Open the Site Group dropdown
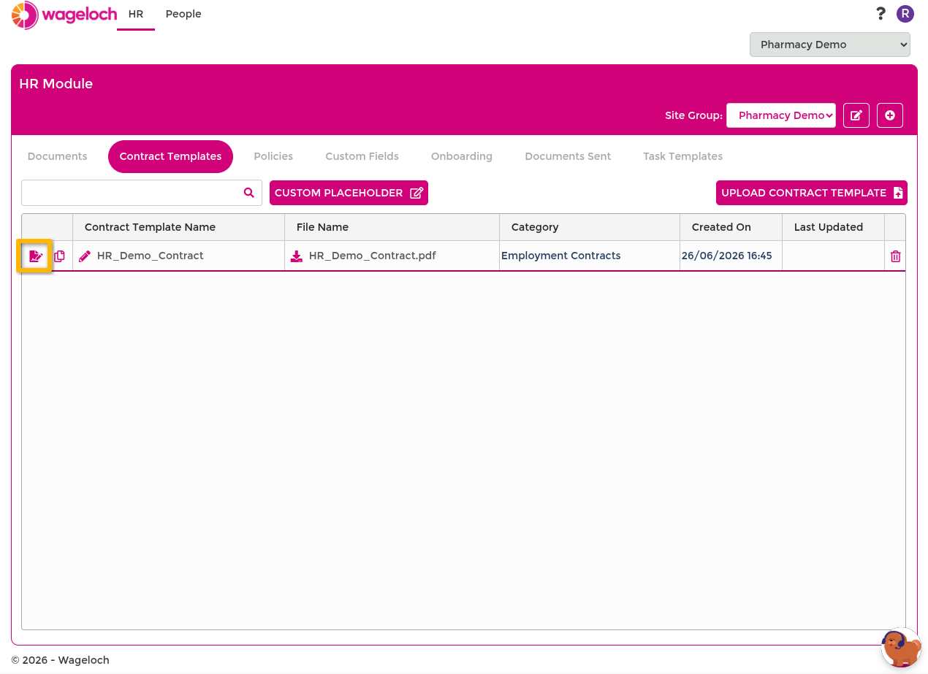 click(781, 115)
